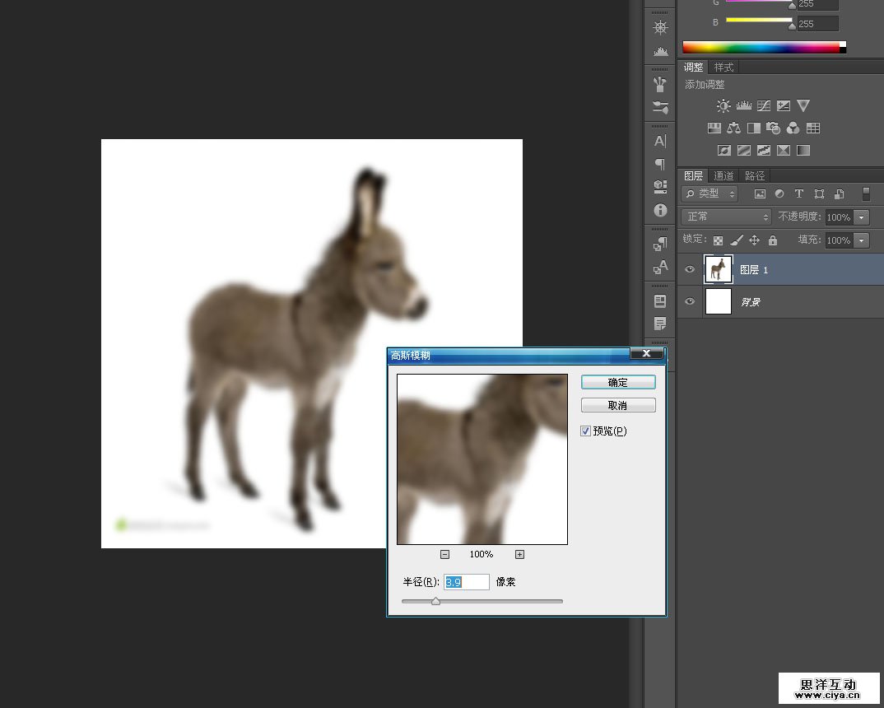This screenshot has width=884, height=708.
Task: Zoom in preview with plus button
Action: pos(519,554)
